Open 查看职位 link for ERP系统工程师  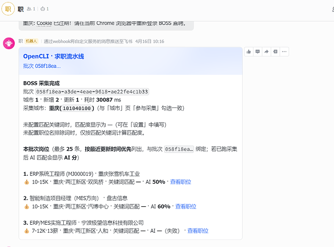coord(181,182)
